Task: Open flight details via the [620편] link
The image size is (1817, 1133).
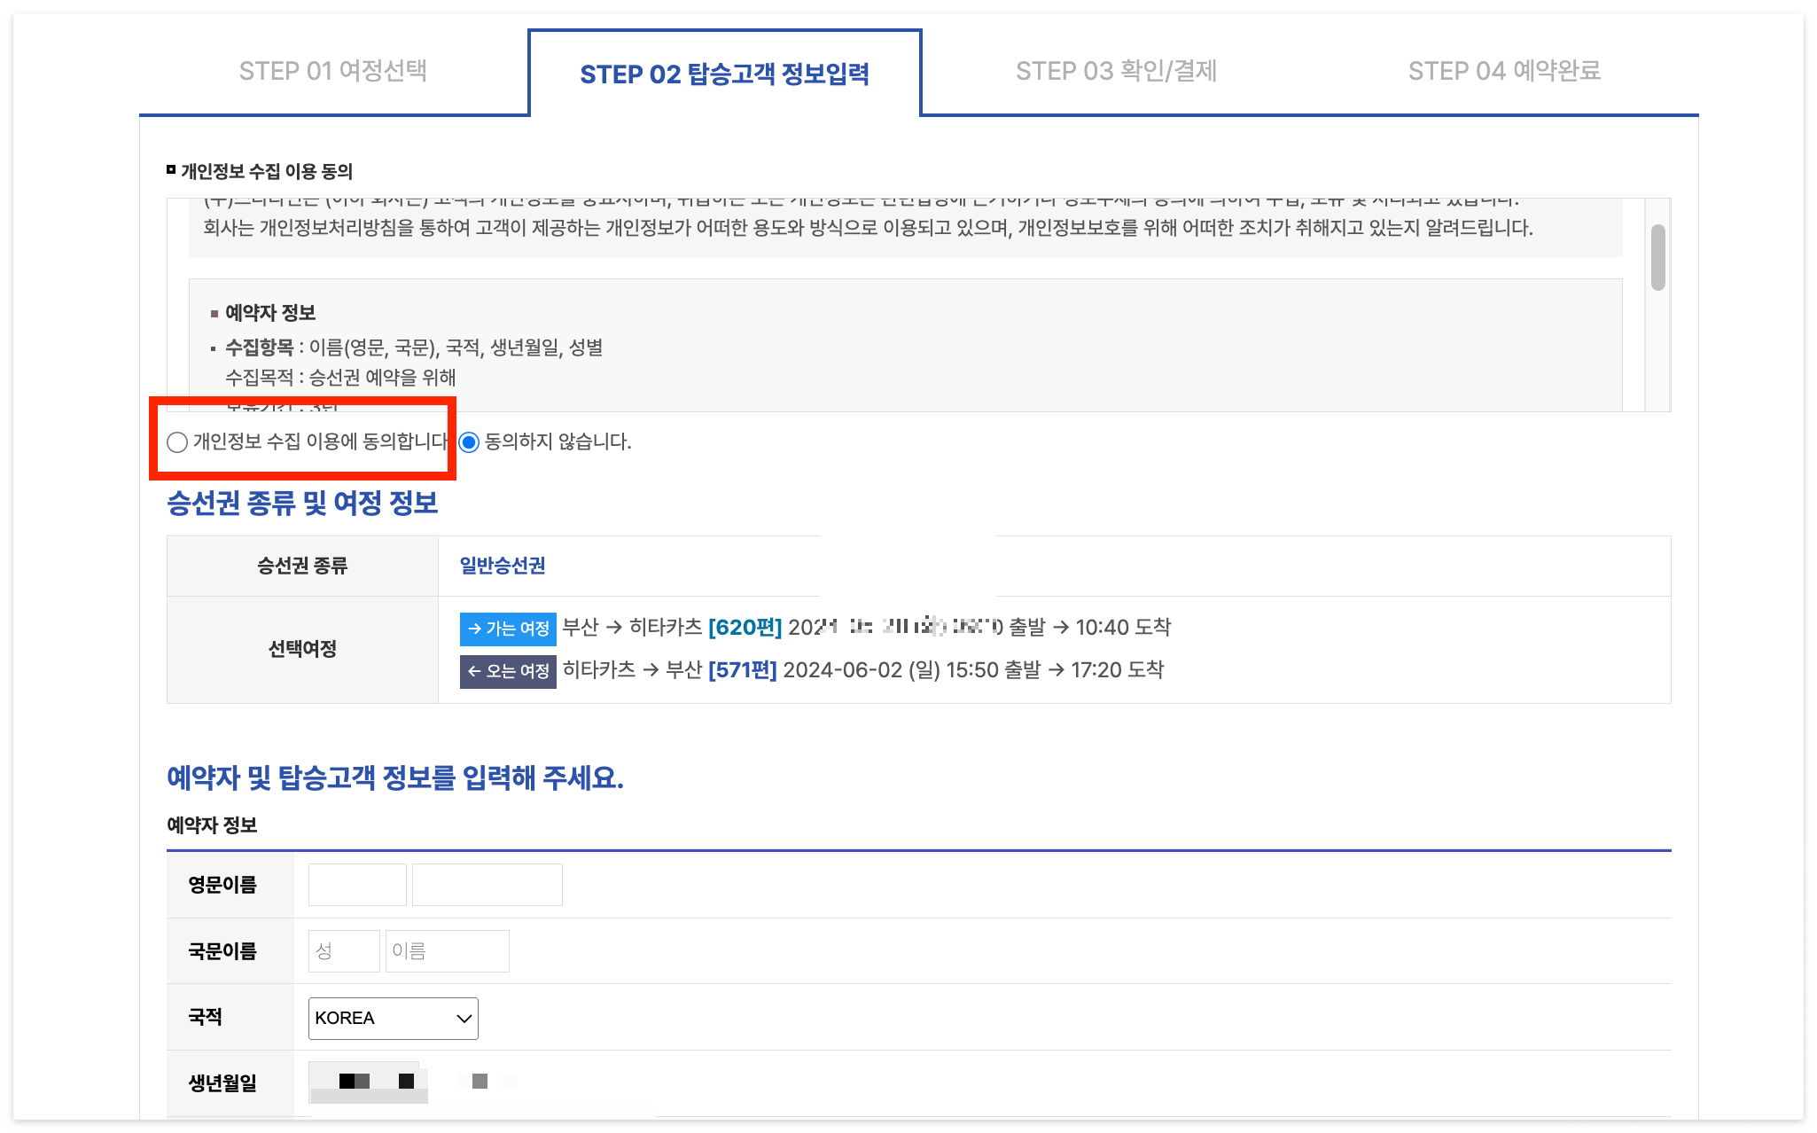Action: click(x=746, y=628)
